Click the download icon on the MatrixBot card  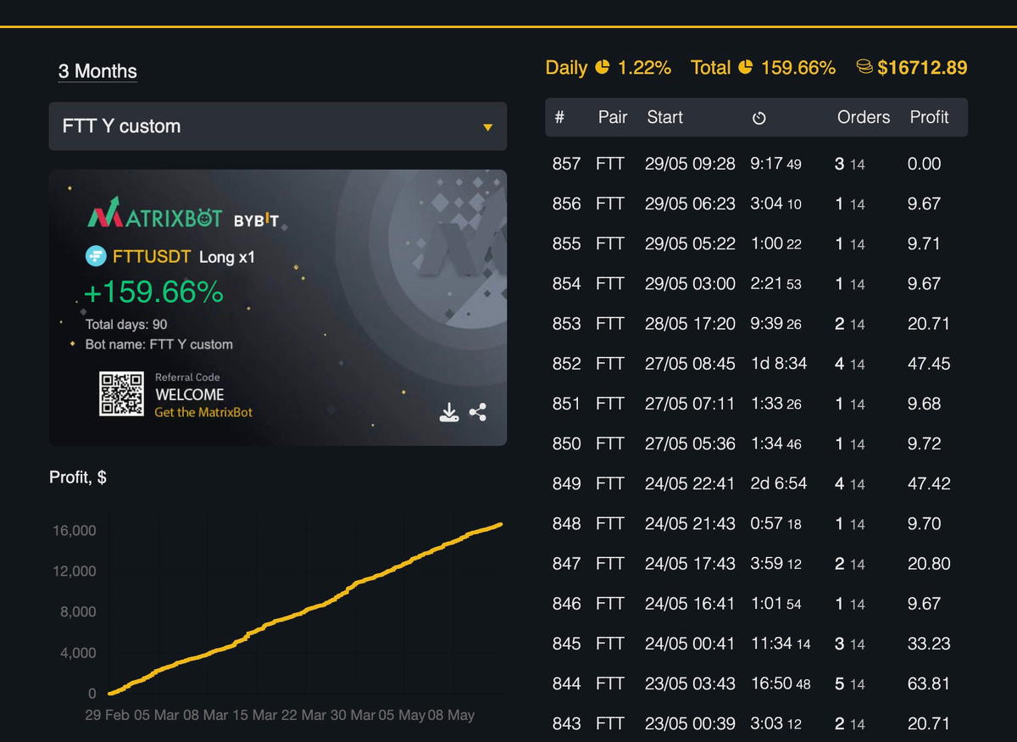click(449, 413)
